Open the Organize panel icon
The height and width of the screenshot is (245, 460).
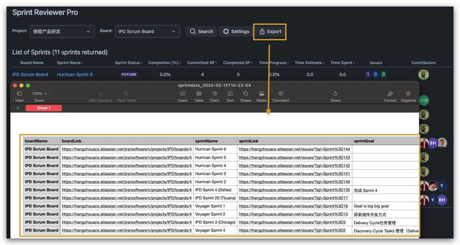(408, 94)
